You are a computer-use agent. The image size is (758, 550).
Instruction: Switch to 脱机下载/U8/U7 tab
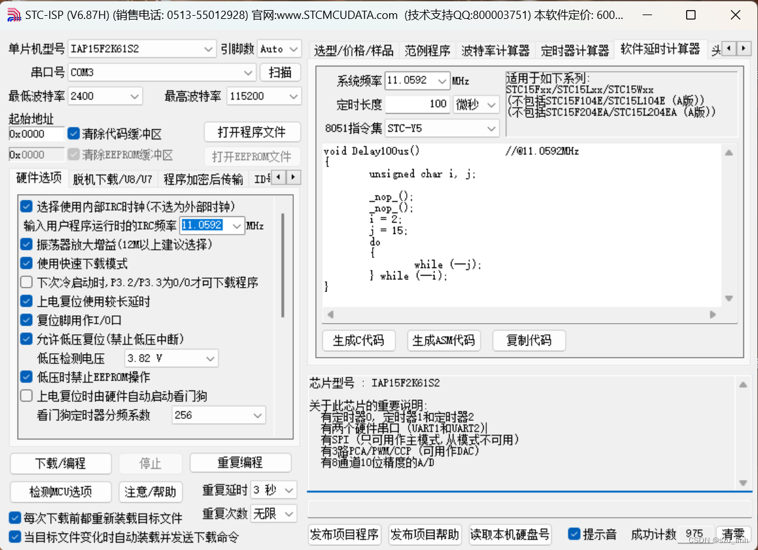pos(112,179)
